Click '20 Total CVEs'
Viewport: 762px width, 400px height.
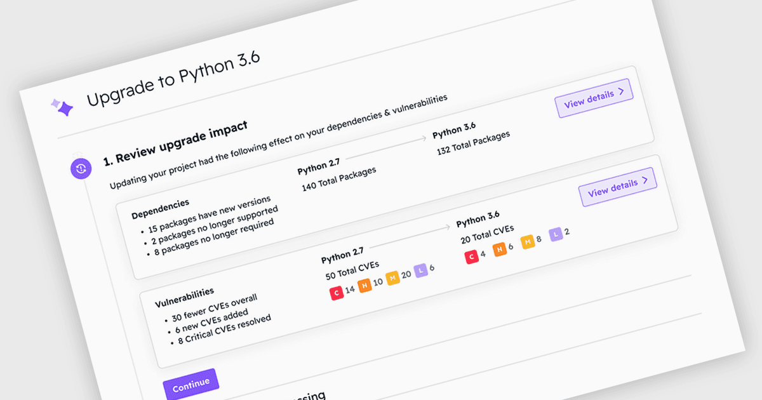click(x=488, y=235)
